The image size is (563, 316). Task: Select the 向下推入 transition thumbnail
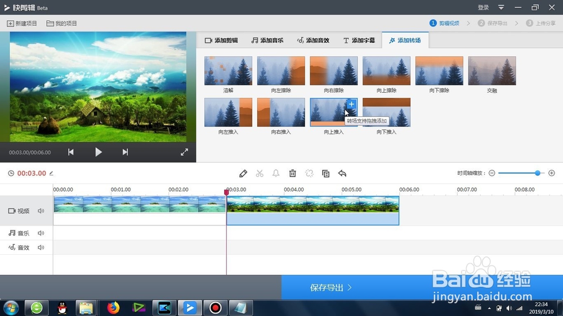click(386, 112)
